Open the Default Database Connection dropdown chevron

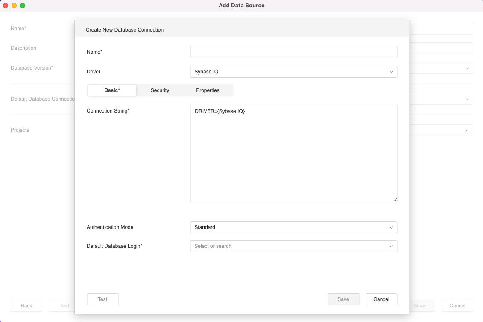click(x=467, y=99)
